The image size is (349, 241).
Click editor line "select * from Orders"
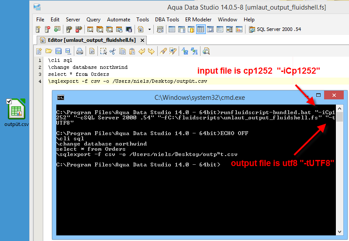[79, 74]
